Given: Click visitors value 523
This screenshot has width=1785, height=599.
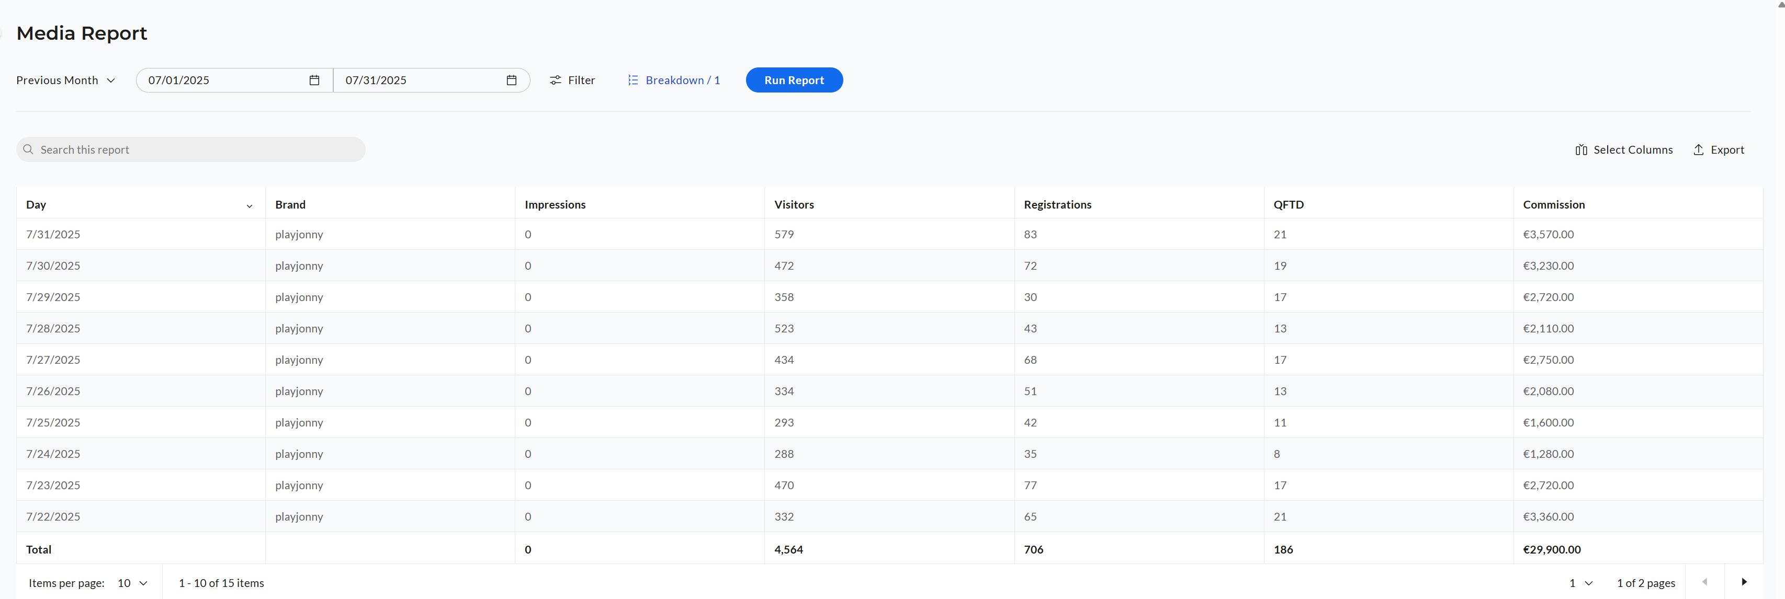Looking at the screenshot, I should (784, 328).
